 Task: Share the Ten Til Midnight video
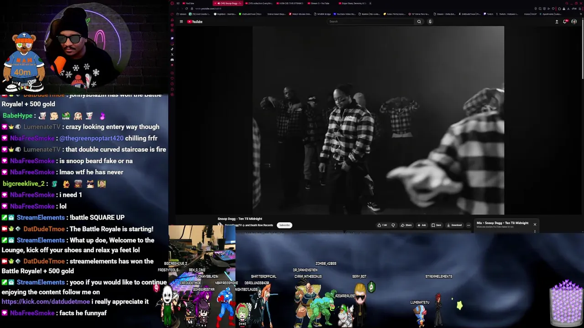[x=406, y=225]
